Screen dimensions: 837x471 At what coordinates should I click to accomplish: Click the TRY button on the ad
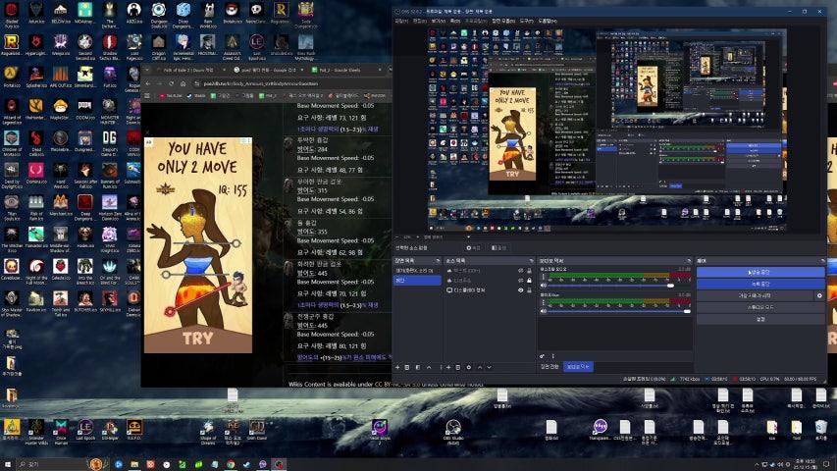tap(197, 339)
